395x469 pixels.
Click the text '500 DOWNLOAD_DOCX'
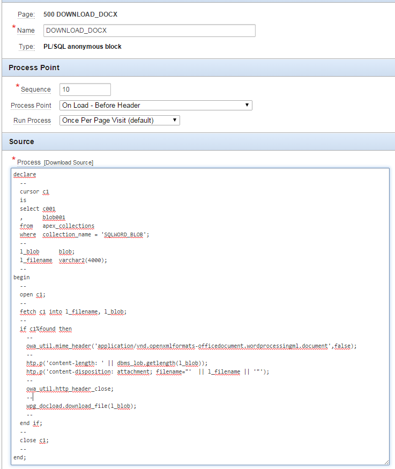click(x=80, y=14)
